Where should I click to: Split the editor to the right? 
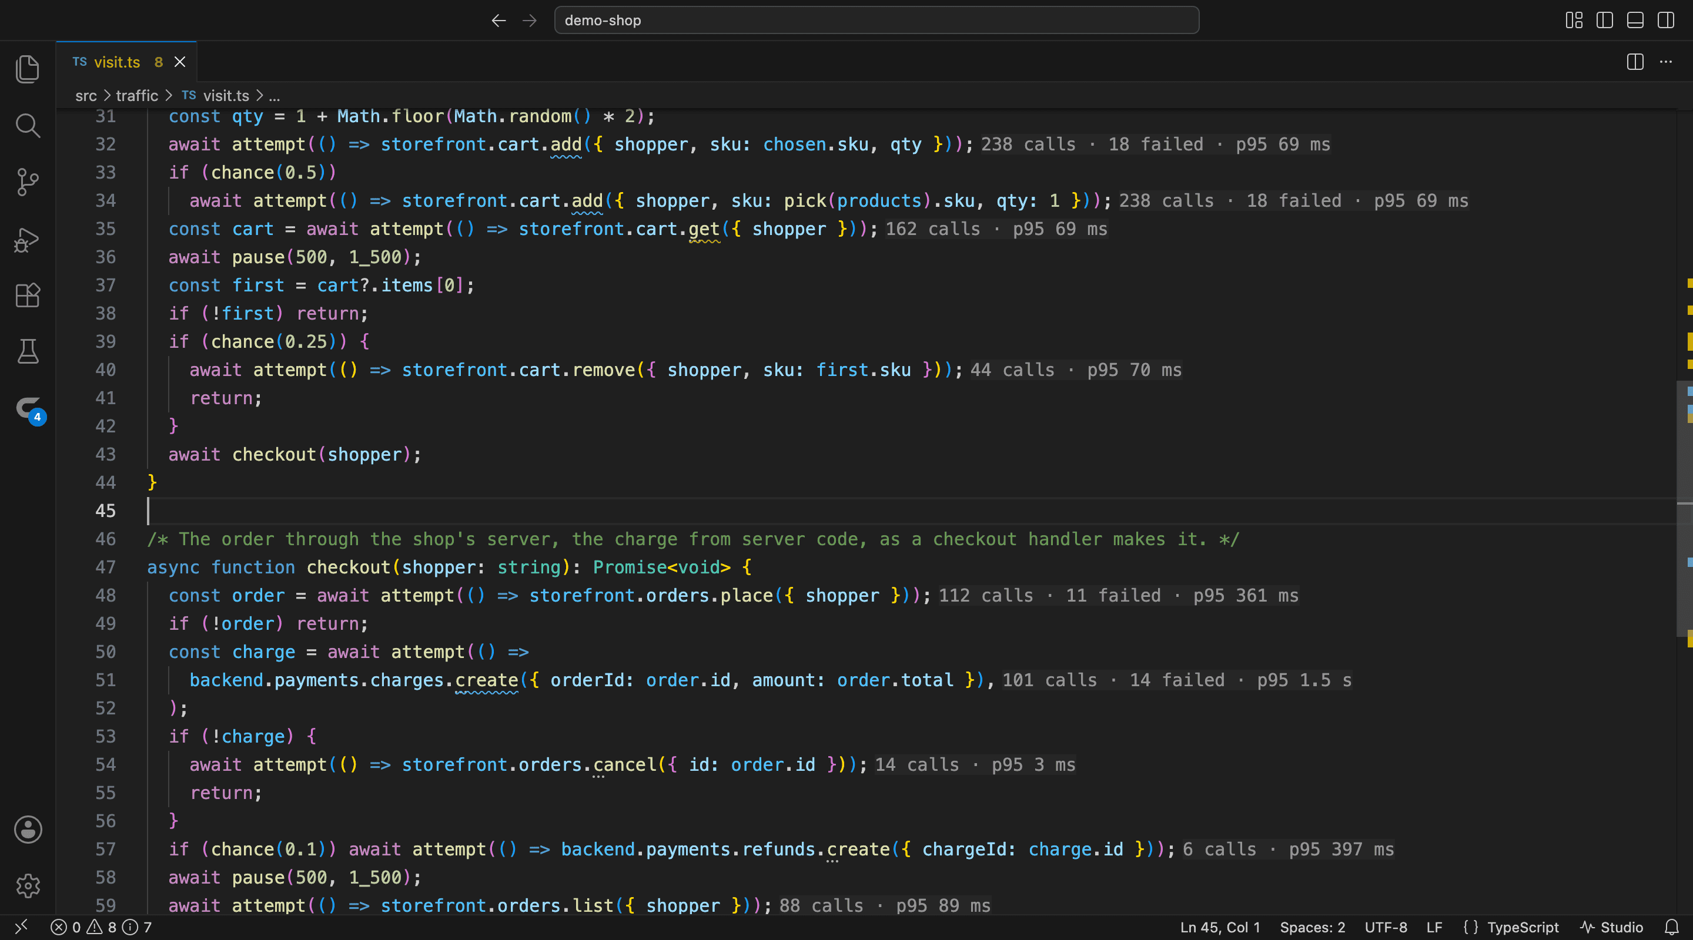point(1635,62)
